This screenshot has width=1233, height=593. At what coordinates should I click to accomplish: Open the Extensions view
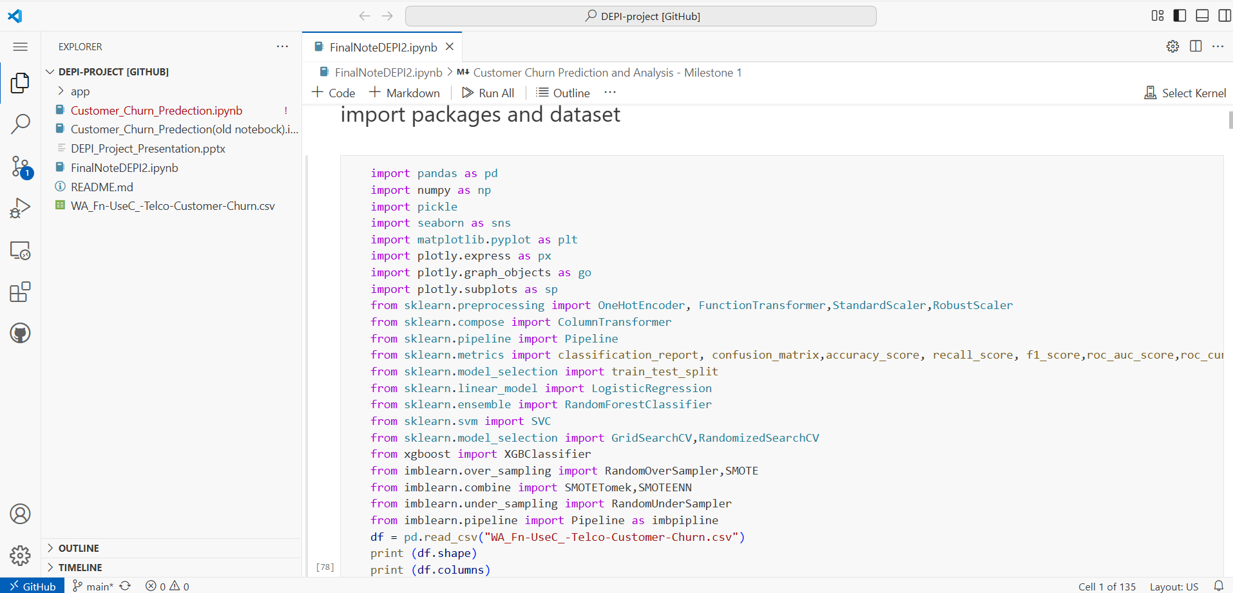click(20, 292)
